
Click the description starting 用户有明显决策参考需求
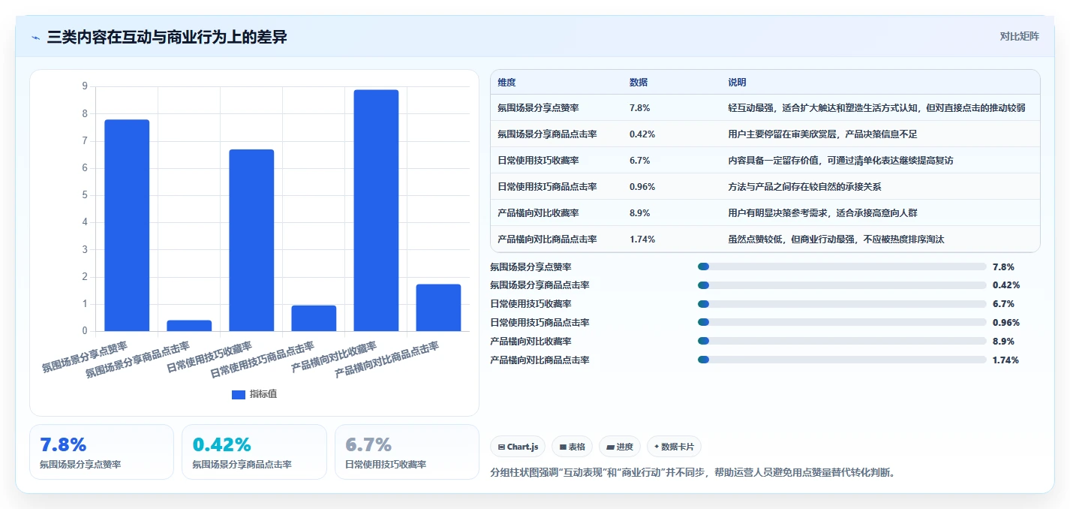pyautogui.click(x=822, y=213)
